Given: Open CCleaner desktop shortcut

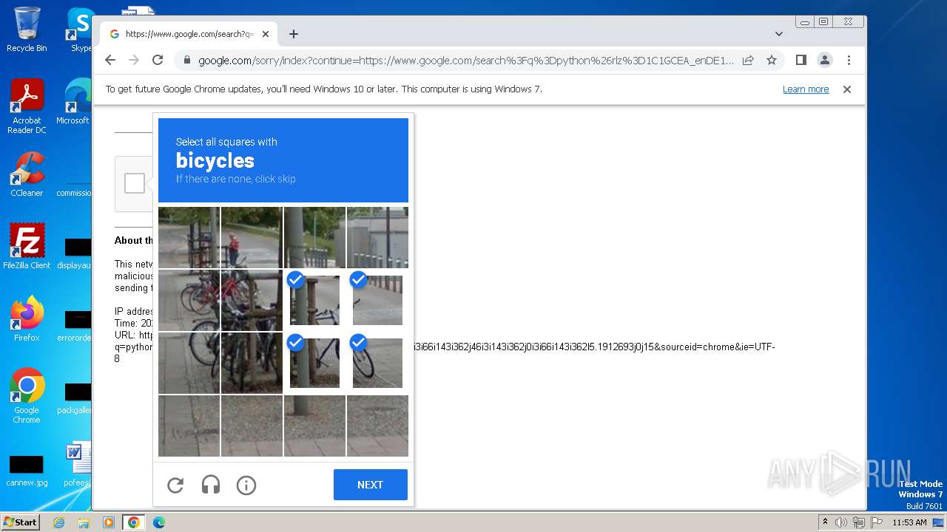Looking at the screenshot, I should coord(27,174).
